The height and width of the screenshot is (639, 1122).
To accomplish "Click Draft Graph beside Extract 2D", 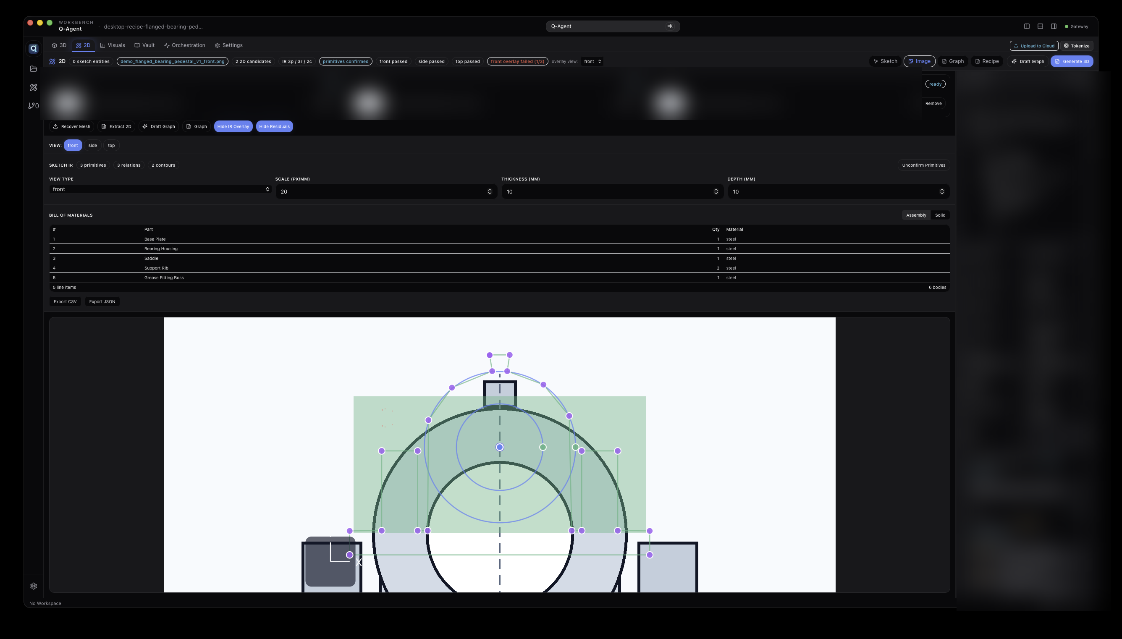I will pyautogui.click(x=159, y=126).
